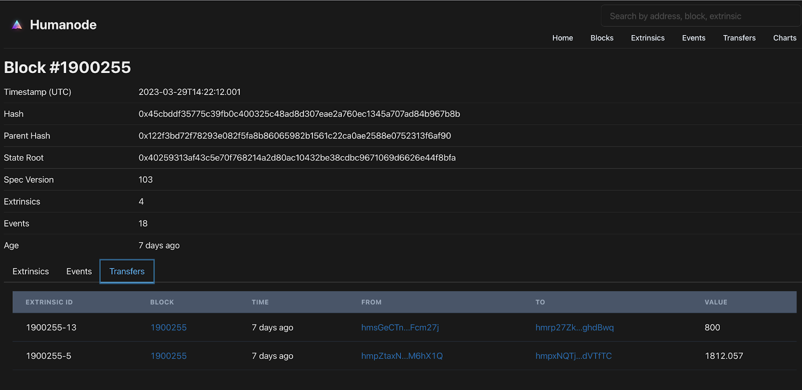Click the Extrinsics count value 4
The image size is (802, 390).
click(x=141, y=201)
